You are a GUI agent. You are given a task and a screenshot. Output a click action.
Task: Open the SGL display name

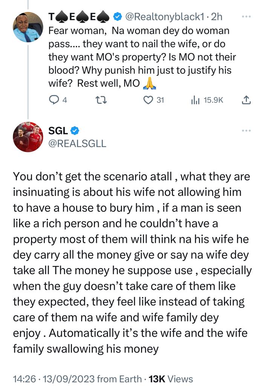58,131
